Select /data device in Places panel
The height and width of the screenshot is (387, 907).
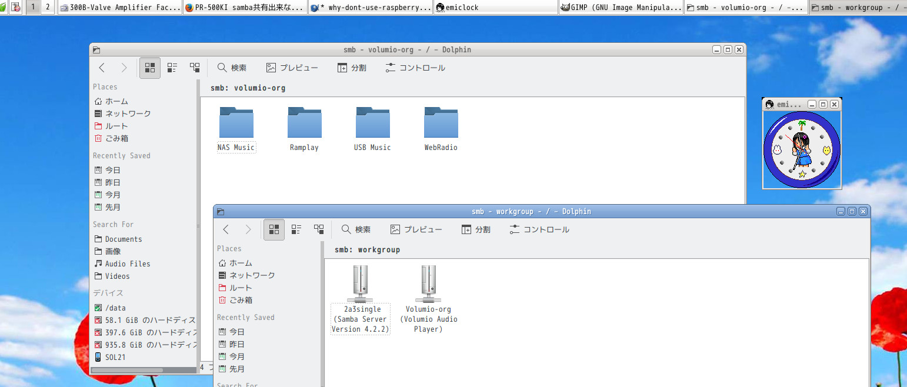click(x=115, y=308)
